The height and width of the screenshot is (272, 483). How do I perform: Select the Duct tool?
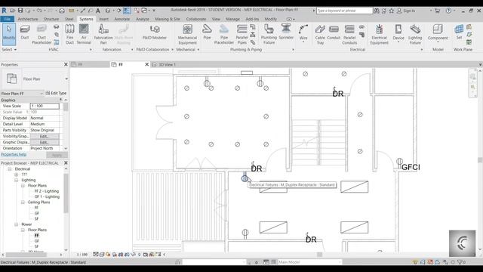(25, 32)
